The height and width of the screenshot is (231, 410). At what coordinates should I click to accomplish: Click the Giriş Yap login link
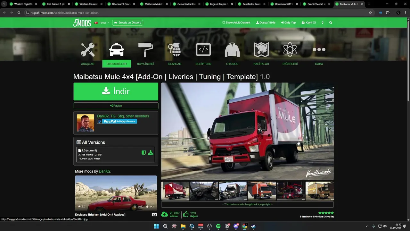coord(288,23)
